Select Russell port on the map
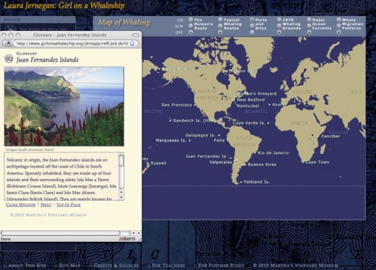 click(x=158, y=163)
